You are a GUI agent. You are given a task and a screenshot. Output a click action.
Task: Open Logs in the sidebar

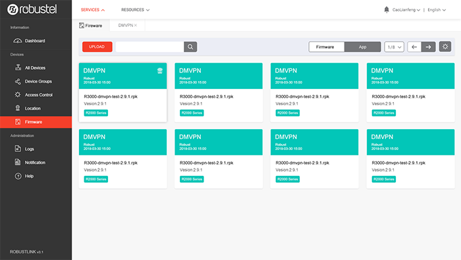tap(36, 149)
